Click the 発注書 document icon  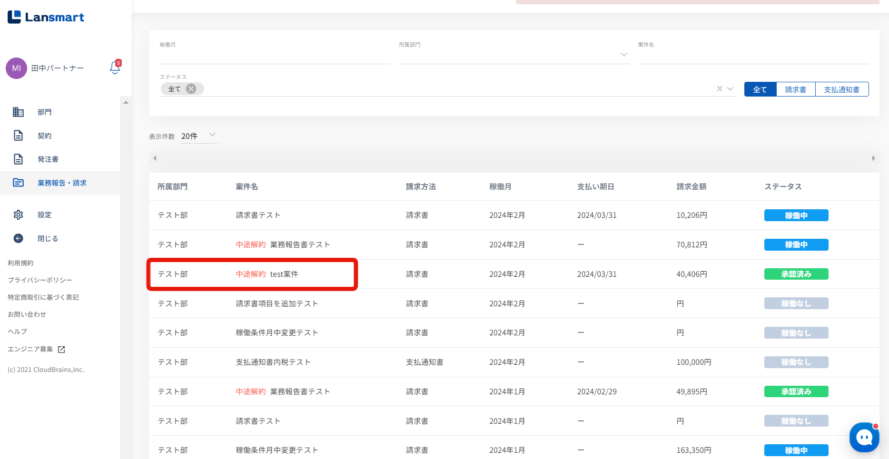point(18,159)
